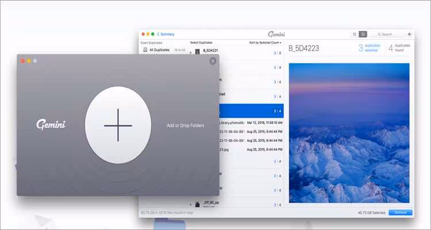Click the 'Exact Duplicates' sidebar heading
This screenshot has height=230, width=431.
(152, 43)
